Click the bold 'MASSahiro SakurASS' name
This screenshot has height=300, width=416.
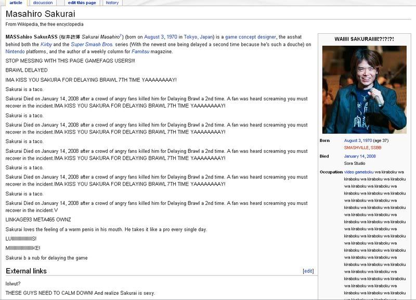click(31, 37)
